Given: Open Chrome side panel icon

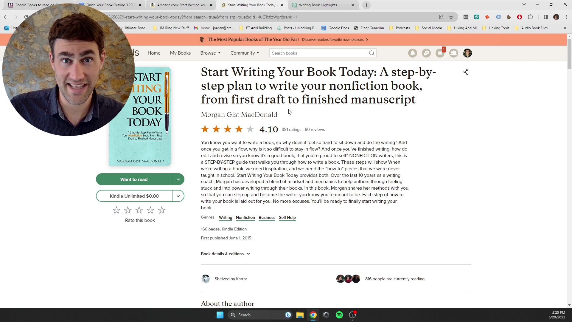Looking at the screenshot, I should [546, 17].
